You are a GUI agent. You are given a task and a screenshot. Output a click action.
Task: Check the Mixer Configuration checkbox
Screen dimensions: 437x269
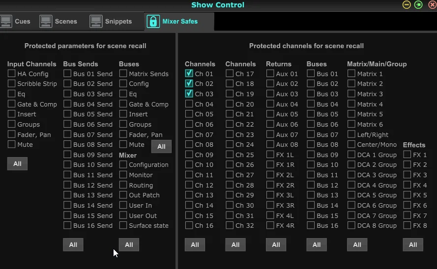click(x=123, y=164)
